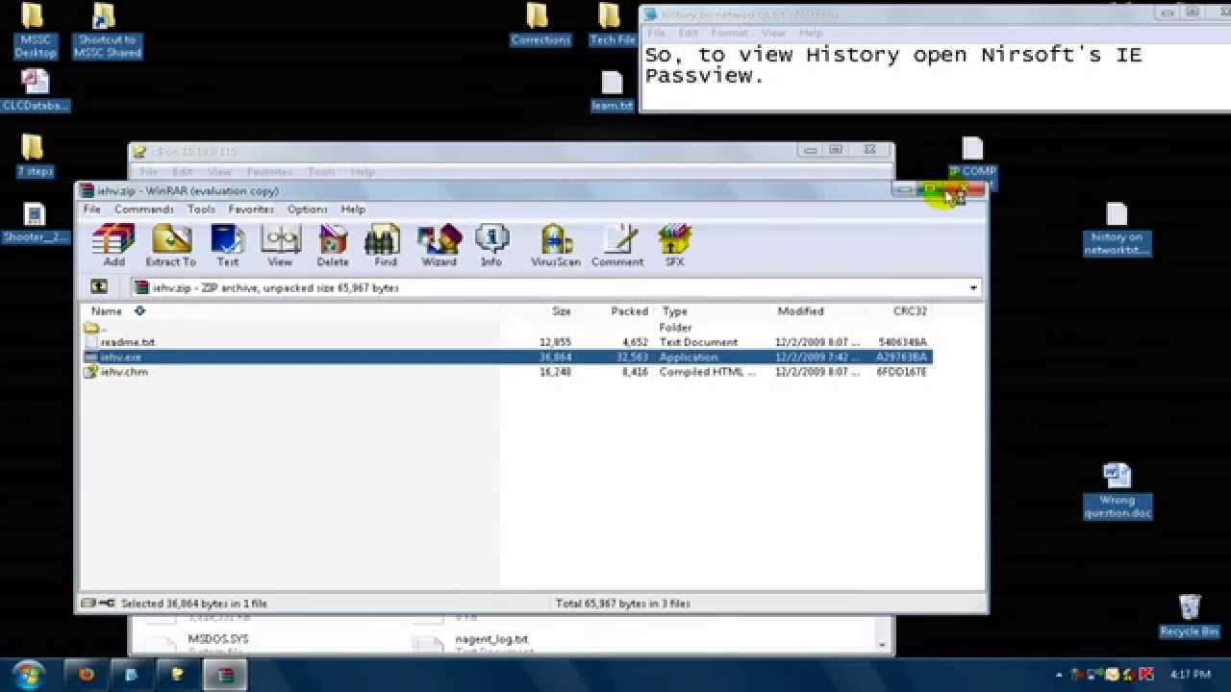Viewport: 1231px width, 692px height.
Task: Open the Windows Start orb
Action: point(28,674)
